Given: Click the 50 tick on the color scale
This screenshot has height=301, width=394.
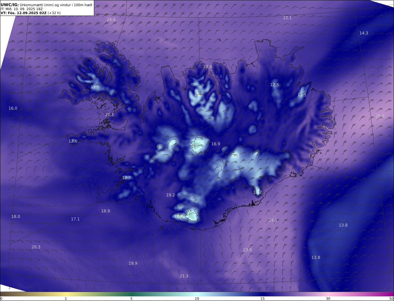Looking at the screenshot, I should coord(391,299).
